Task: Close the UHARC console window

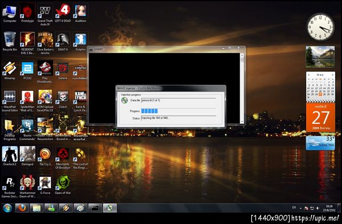Action: pos(238,48)
